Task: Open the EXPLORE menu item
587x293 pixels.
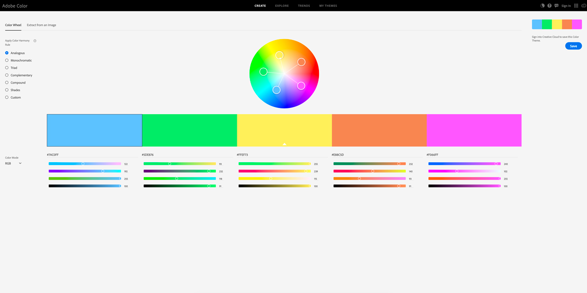Action: (x=282, y=5)
